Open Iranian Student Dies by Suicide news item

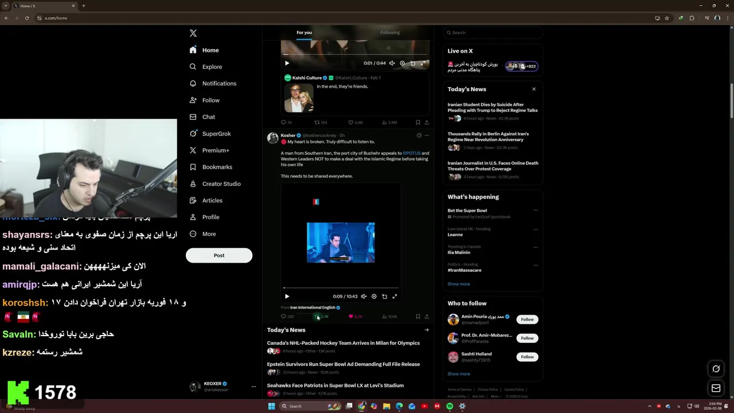tap(493, 108)
